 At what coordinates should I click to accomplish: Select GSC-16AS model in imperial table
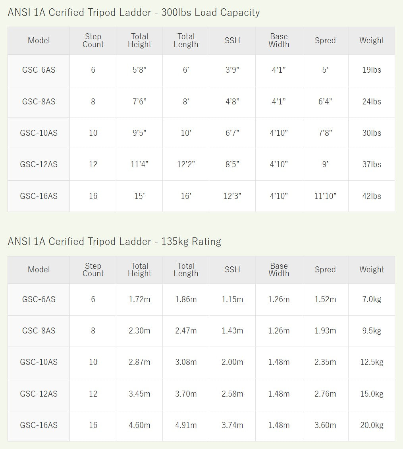(39, 196)
